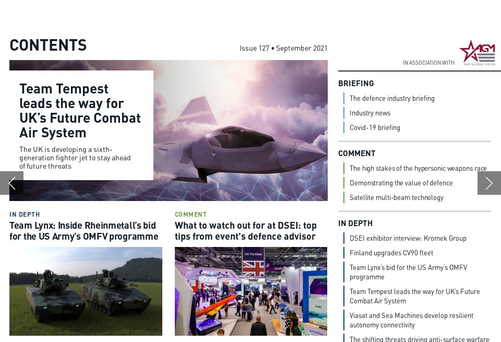
Task: Click IN ASSOCIATION WITH text
Action: coord(428,63)
